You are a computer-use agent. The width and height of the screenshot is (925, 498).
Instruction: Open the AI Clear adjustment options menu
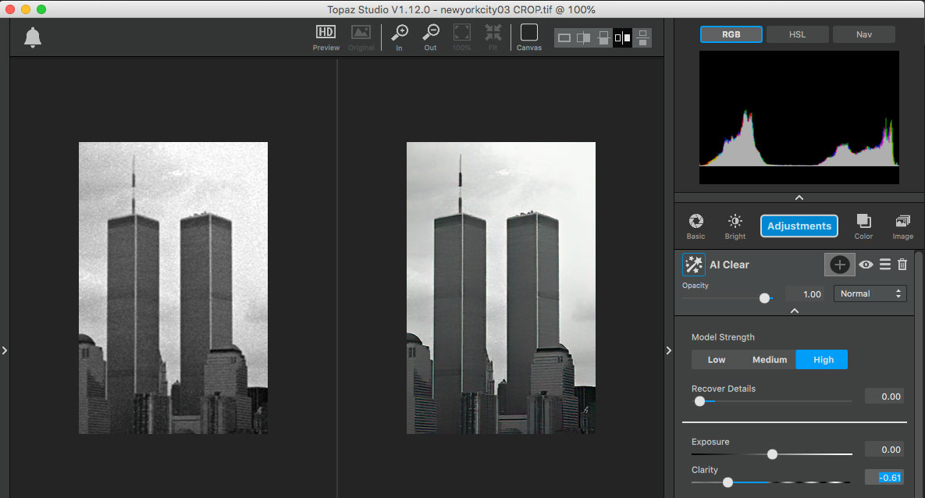pos(885,265)
